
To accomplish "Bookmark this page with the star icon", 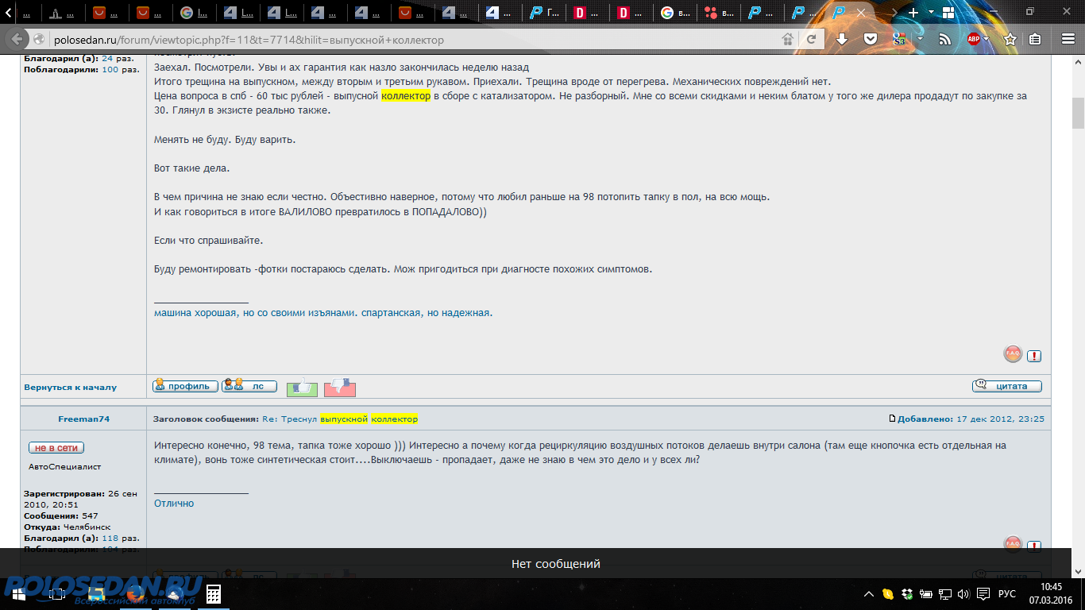I will (x=1010, y=39).
